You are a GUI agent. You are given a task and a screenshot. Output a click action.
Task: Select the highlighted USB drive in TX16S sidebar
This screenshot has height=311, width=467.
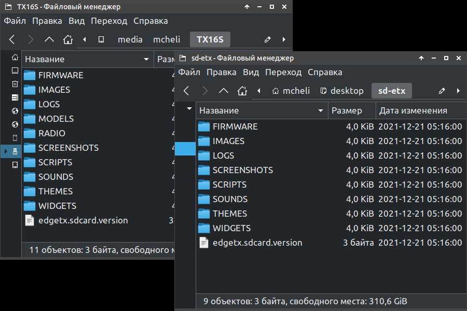point(15,151)
